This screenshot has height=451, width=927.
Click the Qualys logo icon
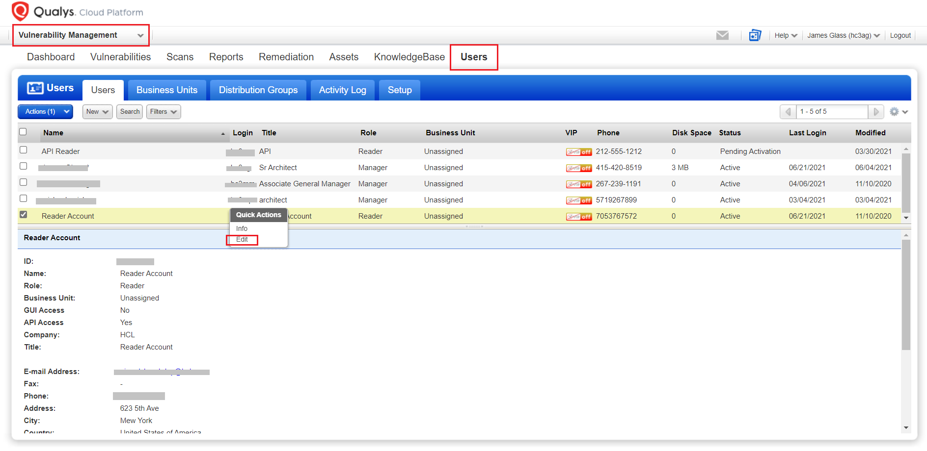point(20,11)
